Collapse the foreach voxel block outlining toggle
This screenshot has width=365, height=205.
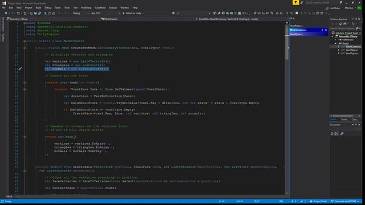(x=25, y=83)
